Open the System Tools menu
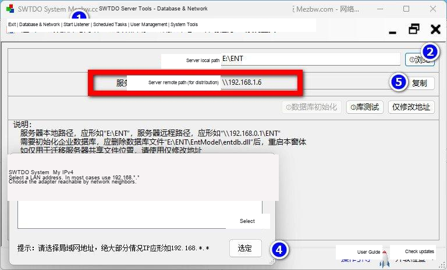This screenshot has height=270, width=447. click(x=184, y=24)
